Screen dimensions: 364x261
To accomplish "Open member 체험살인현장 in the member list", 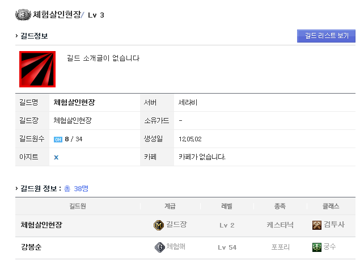I will 49,225.
